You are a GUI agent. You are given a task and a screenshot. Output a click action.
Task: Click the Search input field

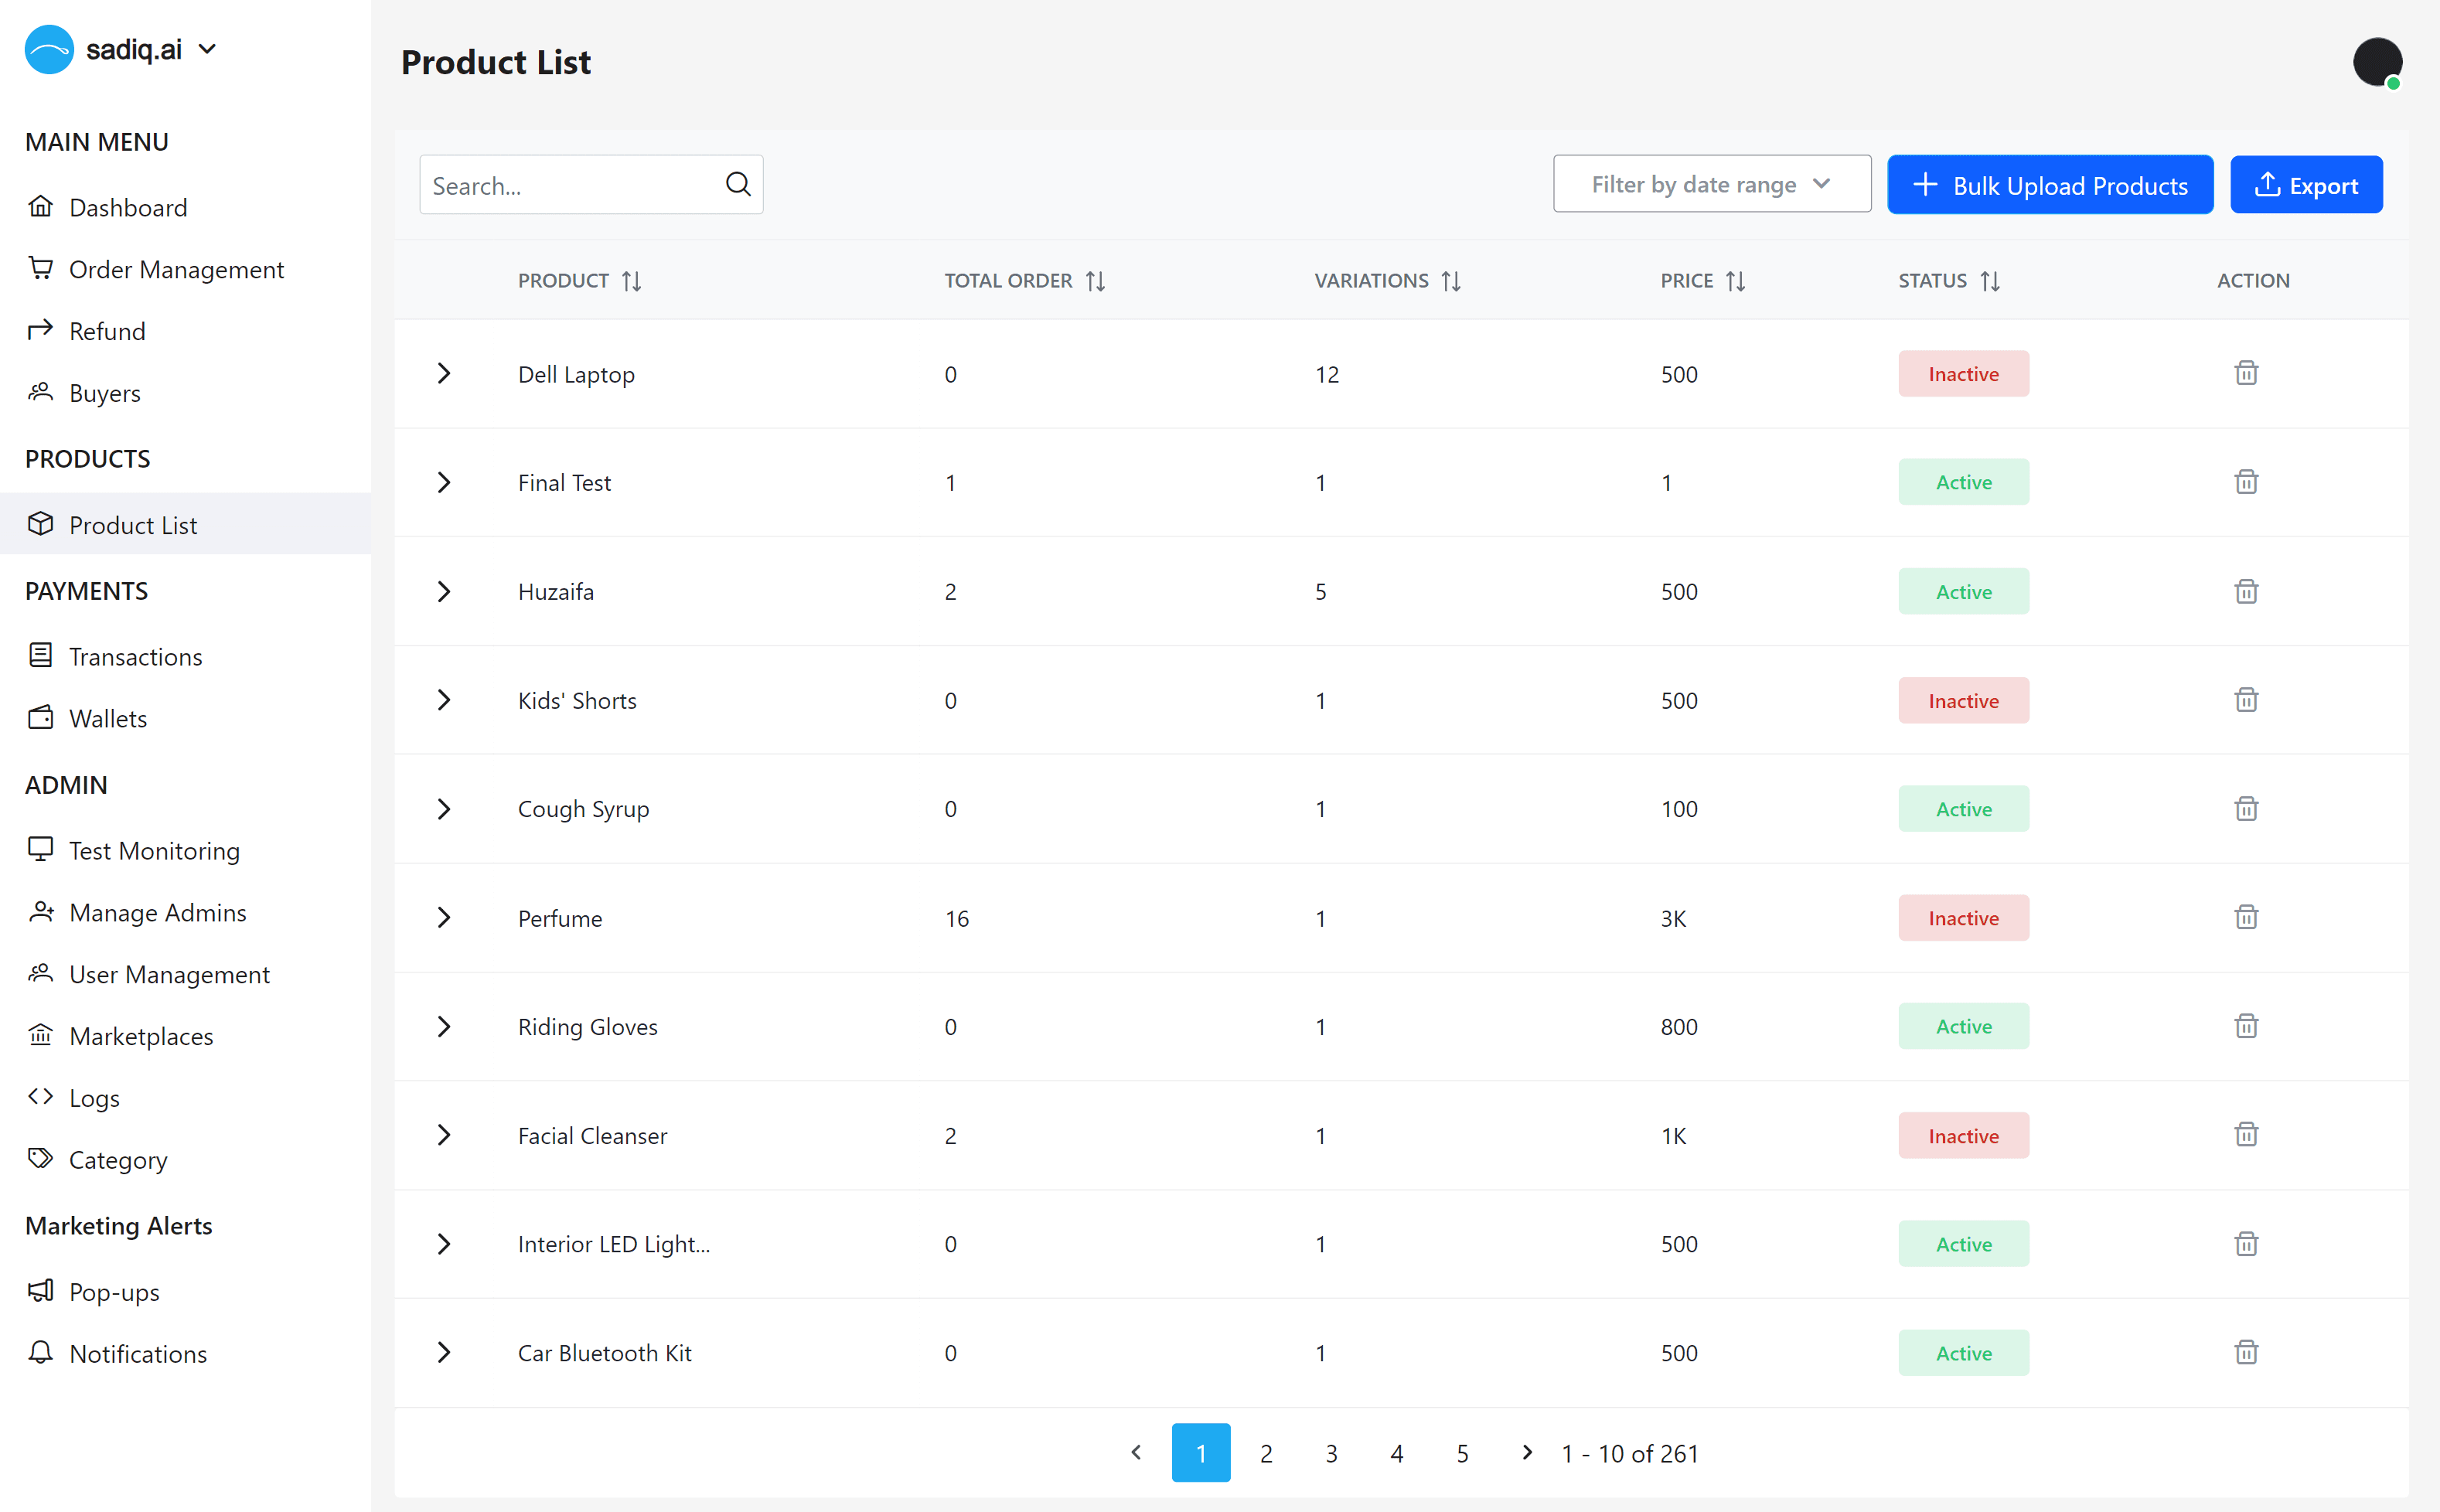pos(591,184)
